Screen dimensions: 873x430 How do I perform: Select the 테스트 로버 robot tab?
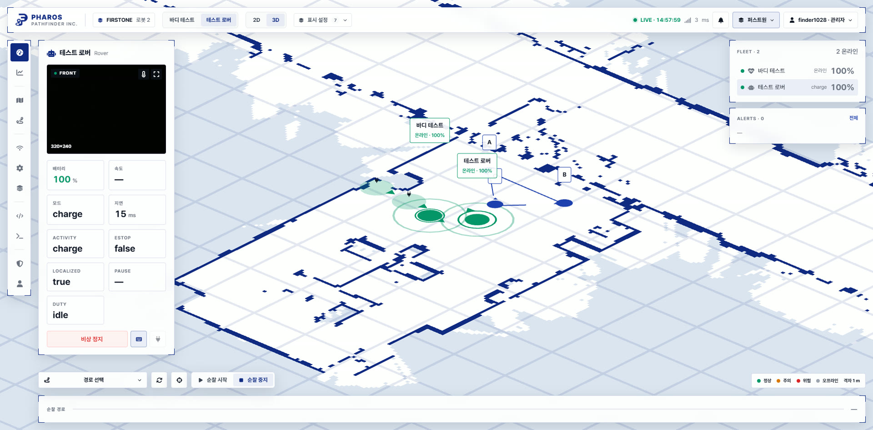pyautogui.click(x=219, y=20)
